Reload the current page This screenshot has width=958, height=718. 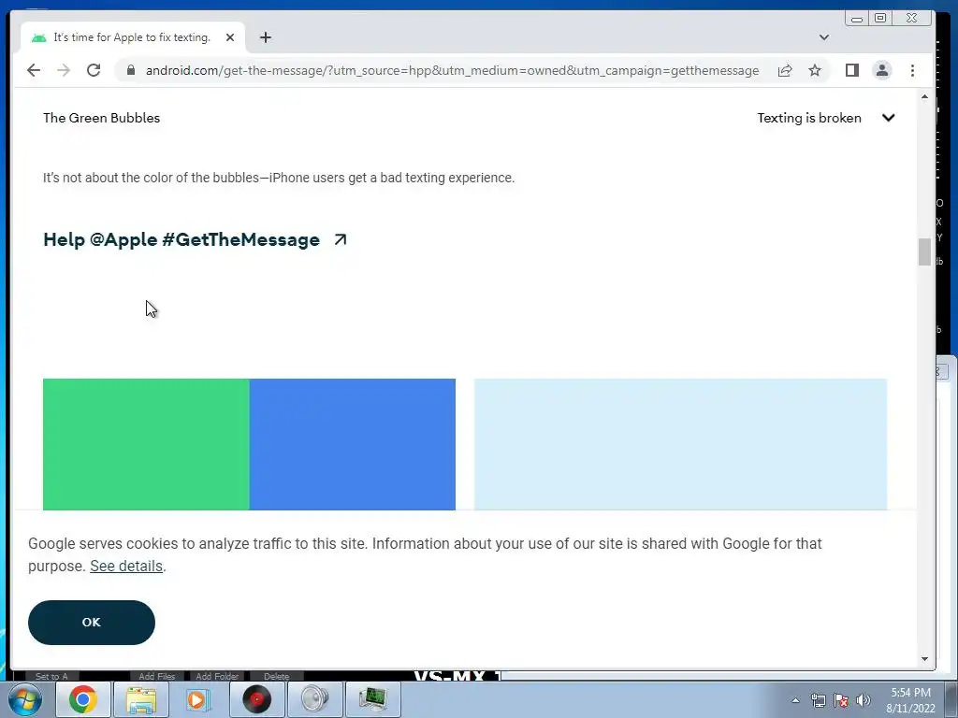point(94,70)
